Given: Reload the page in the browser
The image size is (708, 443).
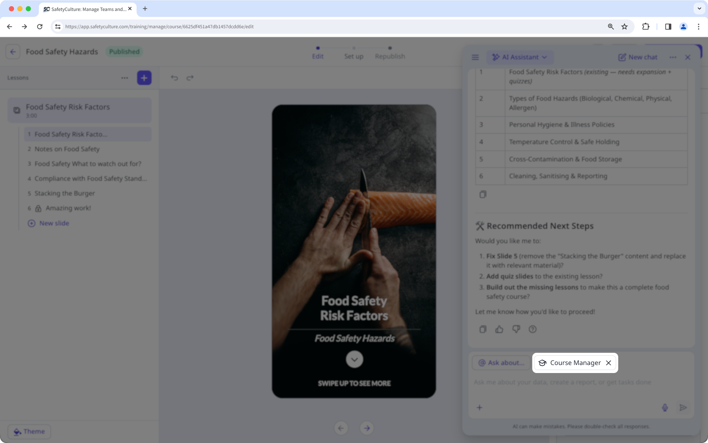Looking at the screenshot, I should point(40,27).
